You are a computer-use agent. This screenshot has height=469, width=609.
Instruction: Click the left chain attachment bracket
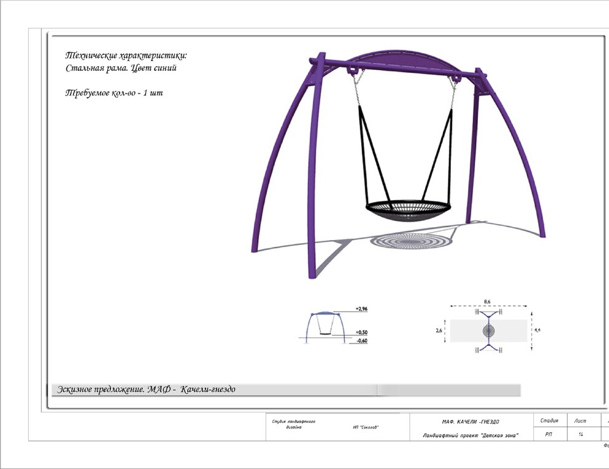pos(354,71)
